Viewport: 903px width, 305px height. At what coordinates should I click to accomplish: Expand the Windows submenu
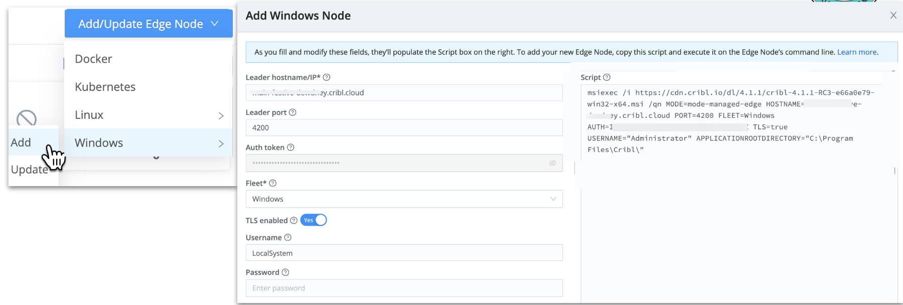pyautogui.click(x=148, y=143)
